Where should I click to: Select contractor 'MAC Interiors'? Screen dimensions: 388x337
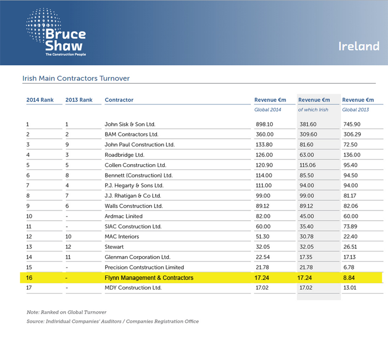[122, 237]
